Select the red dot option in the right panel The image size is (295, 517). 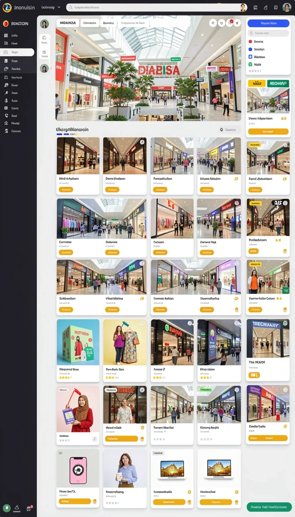(x=250, y=42)
